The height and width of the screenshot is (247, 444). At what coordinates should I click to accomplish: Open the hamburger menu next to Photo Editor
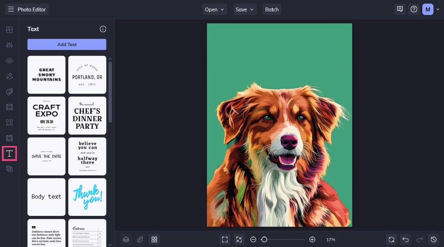coord(11,9)
